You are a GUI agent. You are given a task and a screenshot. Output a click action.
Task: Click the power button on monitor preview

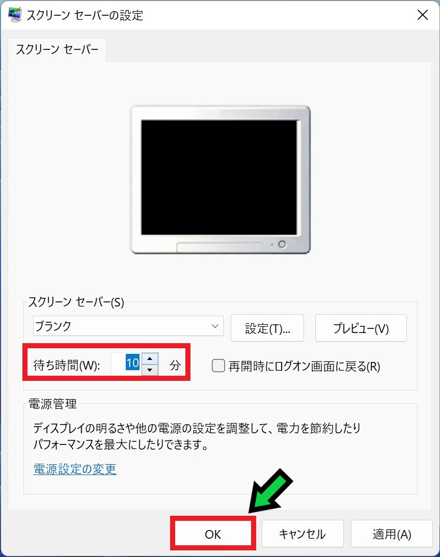[282, 244]
